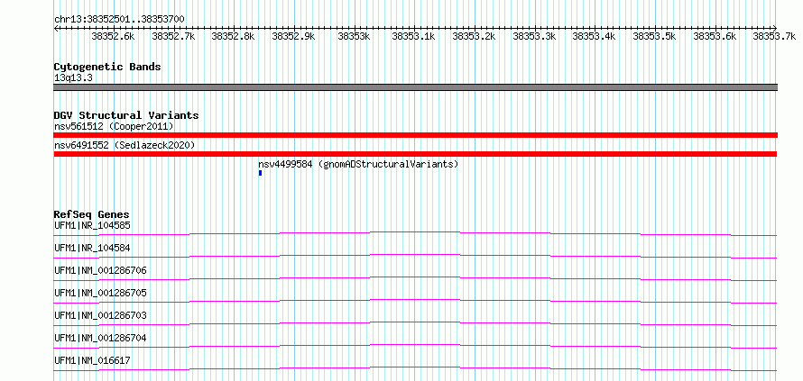Screen dimensions: 803x381
Task: Select transcript UFM1|NM_001286704 label
Action: click(100, 338)
